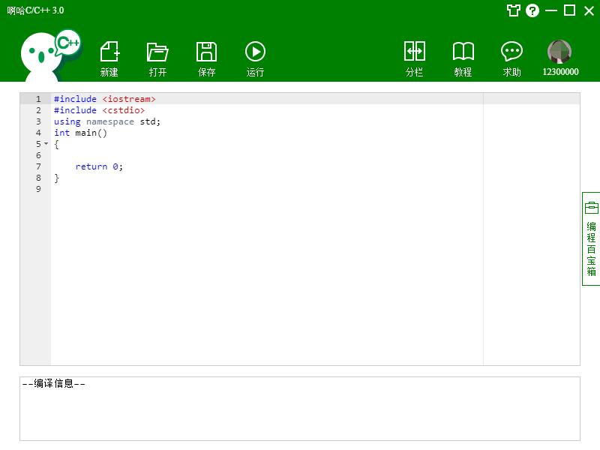Image resolution: width=600 pixels, height=450 pixels.
Task: Split the view with 分栏 icon
Action: click(x=415, y=58)
